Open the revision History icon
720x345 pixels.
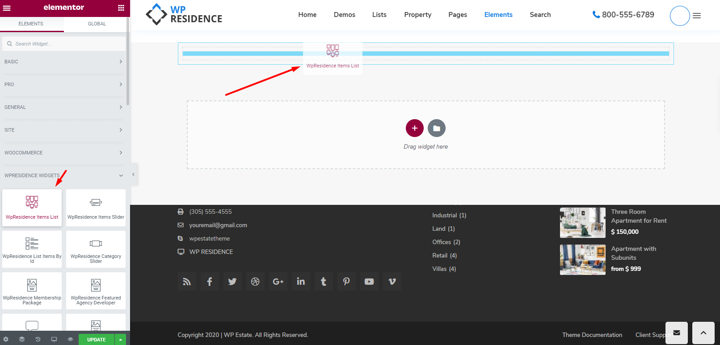[38, 339]
